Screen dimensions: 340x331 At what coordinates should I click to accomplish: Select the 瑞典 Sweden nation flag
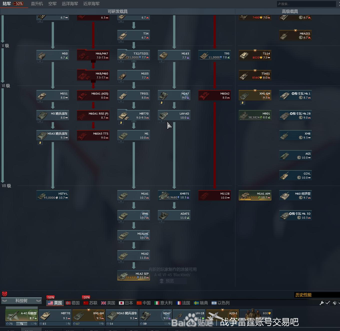pos(201,303)
